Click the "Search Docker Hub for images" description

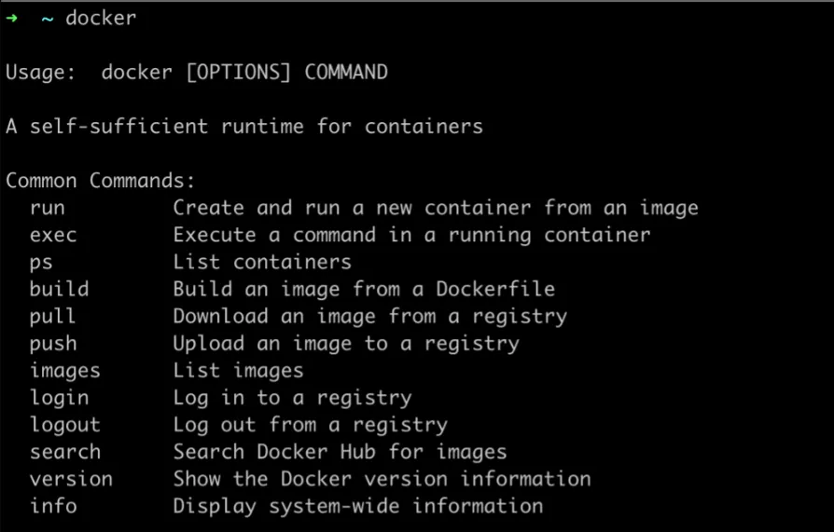click(340, 452)
